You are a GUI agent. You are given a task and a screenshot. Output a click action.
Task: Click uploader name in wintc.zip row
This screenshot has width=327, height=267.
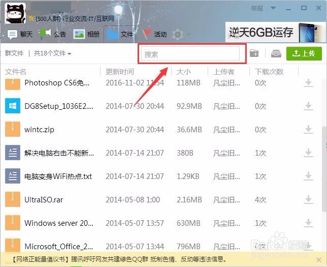(226, 130)
